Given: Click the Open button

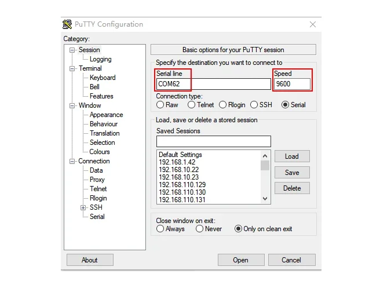Looking at the screenshot, I should pos(241,260).
